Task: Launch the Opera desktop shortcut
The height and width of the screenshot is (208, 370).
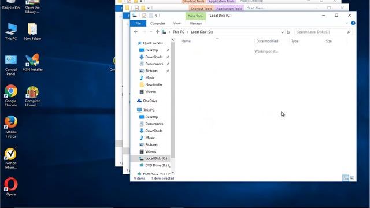Action: tap(11, 187)
